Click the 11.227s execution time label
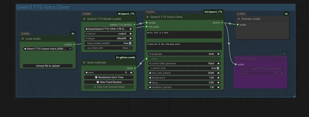Image resolution: width=309 pixels, height=117 pixels. 150,12
